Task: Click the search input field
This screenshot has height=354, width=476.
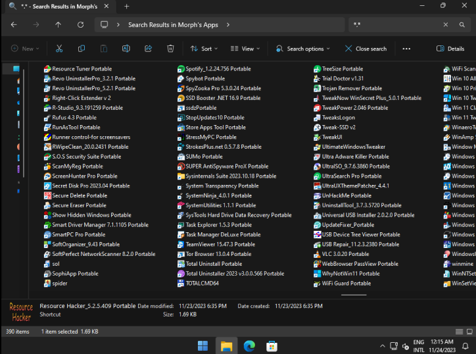Action: coord(394,24)
